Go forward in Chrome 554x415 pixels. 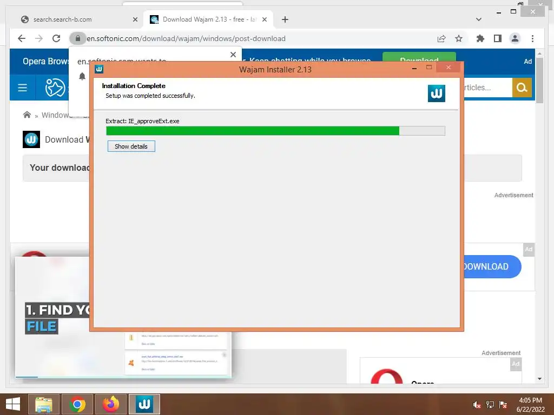tap(39, 38)
